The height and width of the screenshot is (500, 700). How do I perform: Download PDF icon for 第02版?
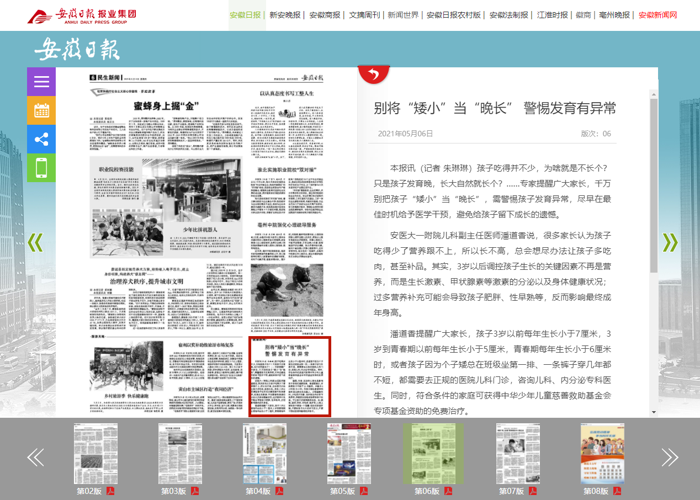pyautogui.click(x=110, y=491)
